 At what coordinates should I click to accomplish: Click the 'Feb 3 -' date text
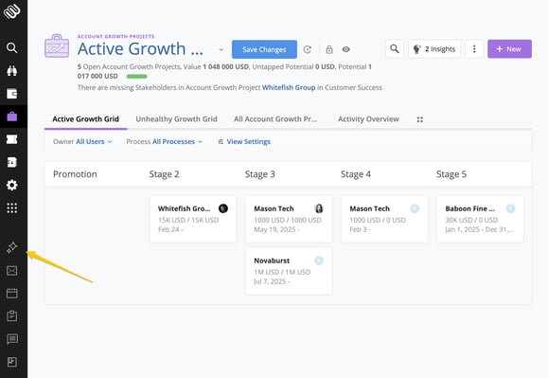click(361, 229)
